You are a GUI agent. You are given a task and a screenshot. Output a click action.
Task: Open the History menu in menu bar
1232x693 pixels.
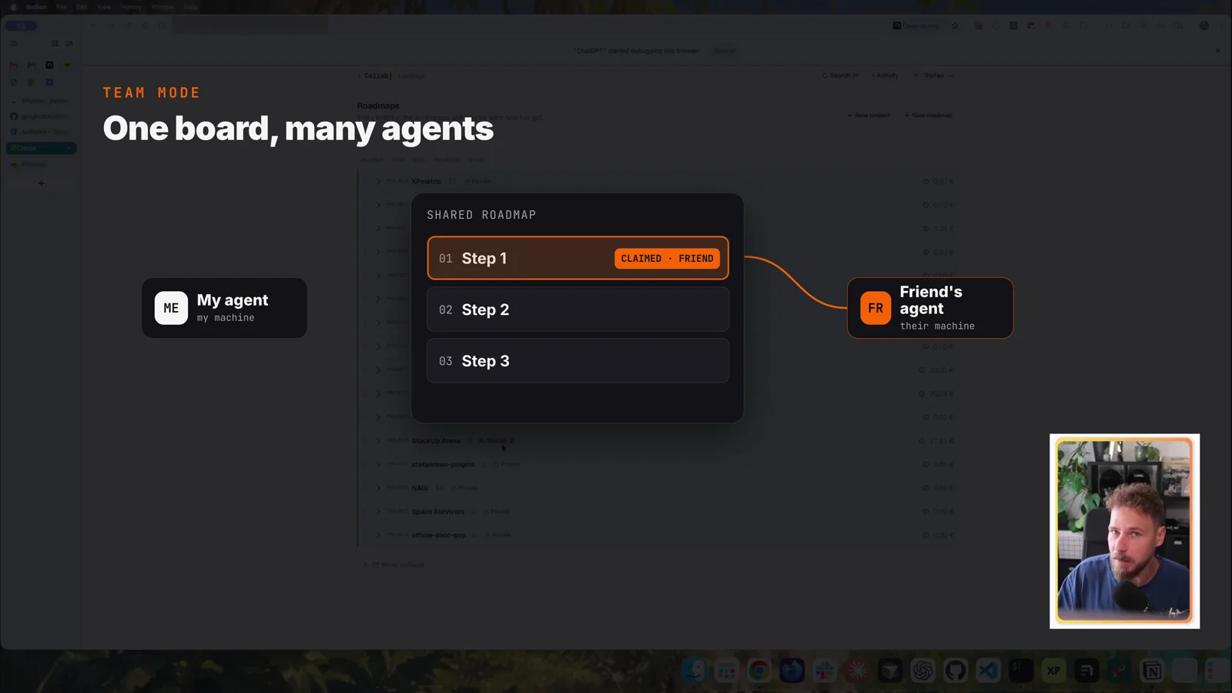131,7
